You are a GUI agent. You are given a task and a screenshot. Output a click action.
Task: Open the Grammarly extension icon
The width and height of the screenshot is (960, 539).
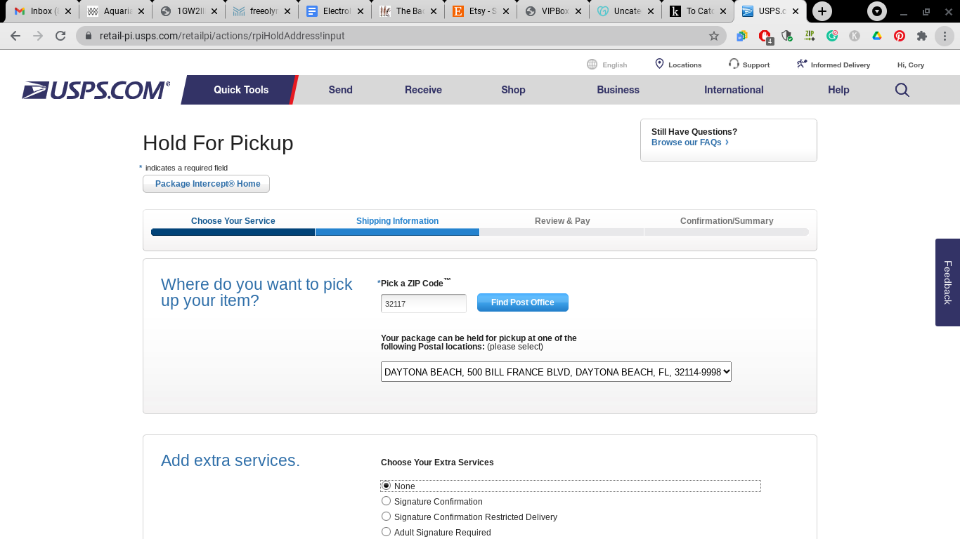click(832, 36)
